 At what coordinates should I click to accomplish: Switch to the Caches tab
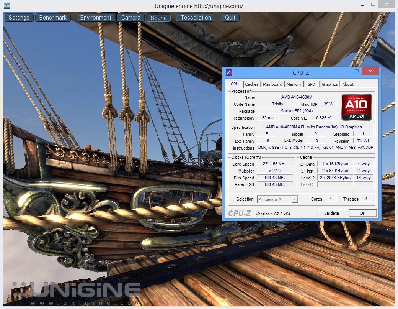point(251,84)
